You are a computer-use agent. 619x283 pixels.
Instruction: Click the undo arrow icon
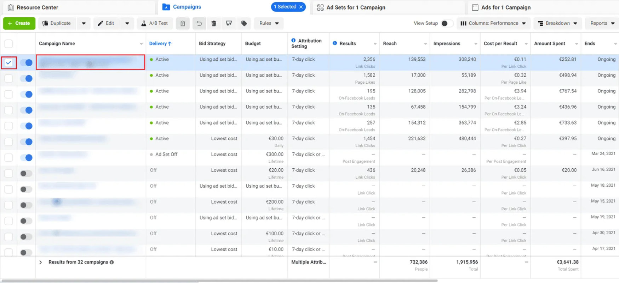(x=199, y=23)
